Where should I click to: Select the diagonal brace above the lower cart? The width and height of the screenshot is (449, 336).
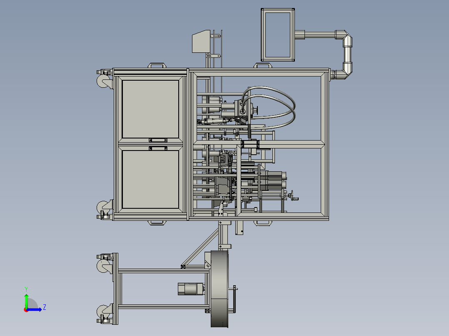[200, 247]
